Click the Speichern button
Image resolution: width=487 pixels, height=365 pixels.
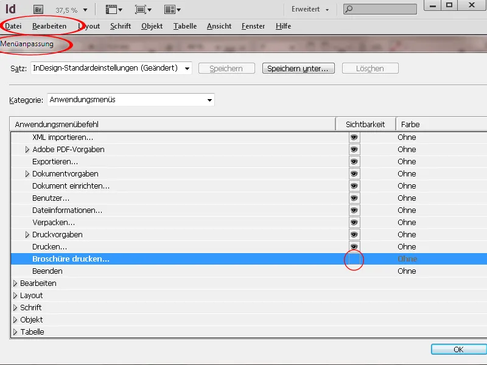pos(226,68)
